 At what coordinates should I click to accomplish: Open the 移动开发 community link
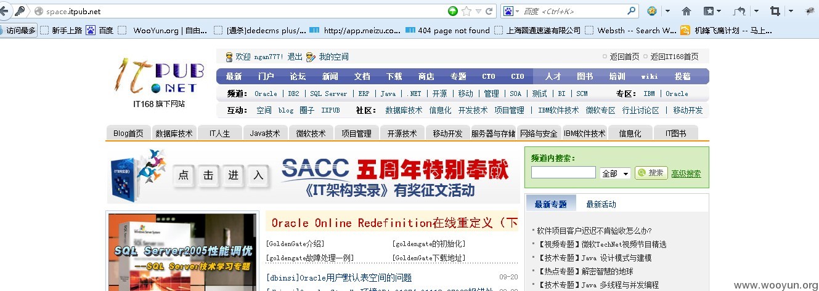click(x=688, y=110)
